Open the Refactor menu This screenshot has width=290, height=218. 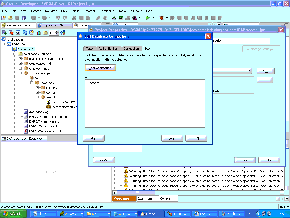coord(89,11)
